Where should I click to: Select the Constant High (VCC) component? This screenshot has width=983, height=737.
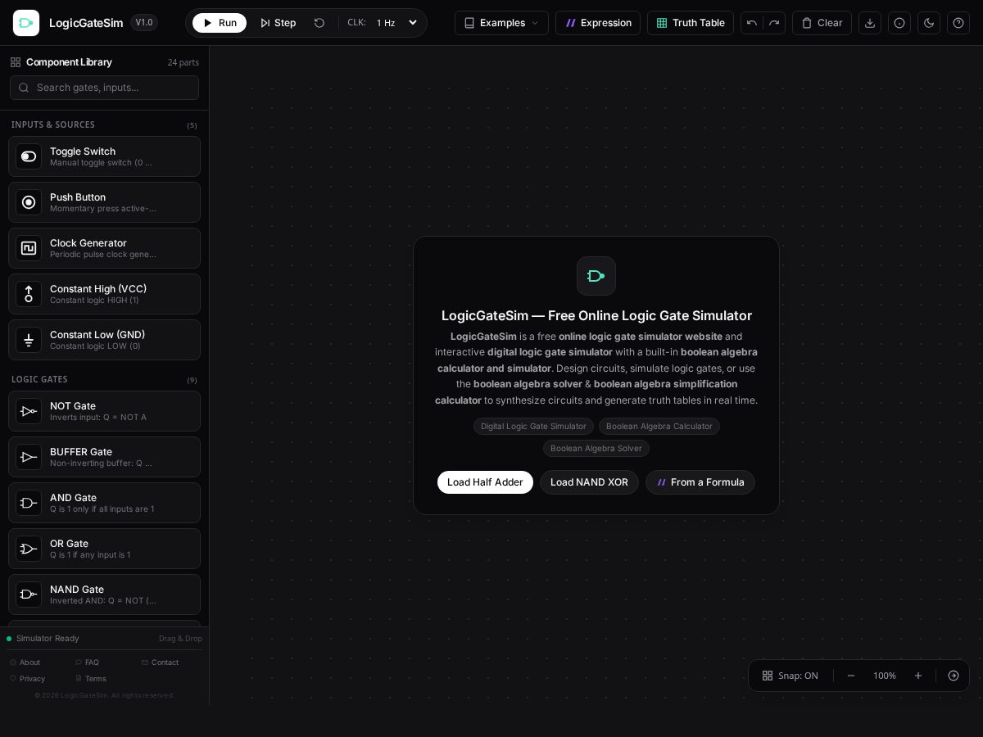click(104, 294)
